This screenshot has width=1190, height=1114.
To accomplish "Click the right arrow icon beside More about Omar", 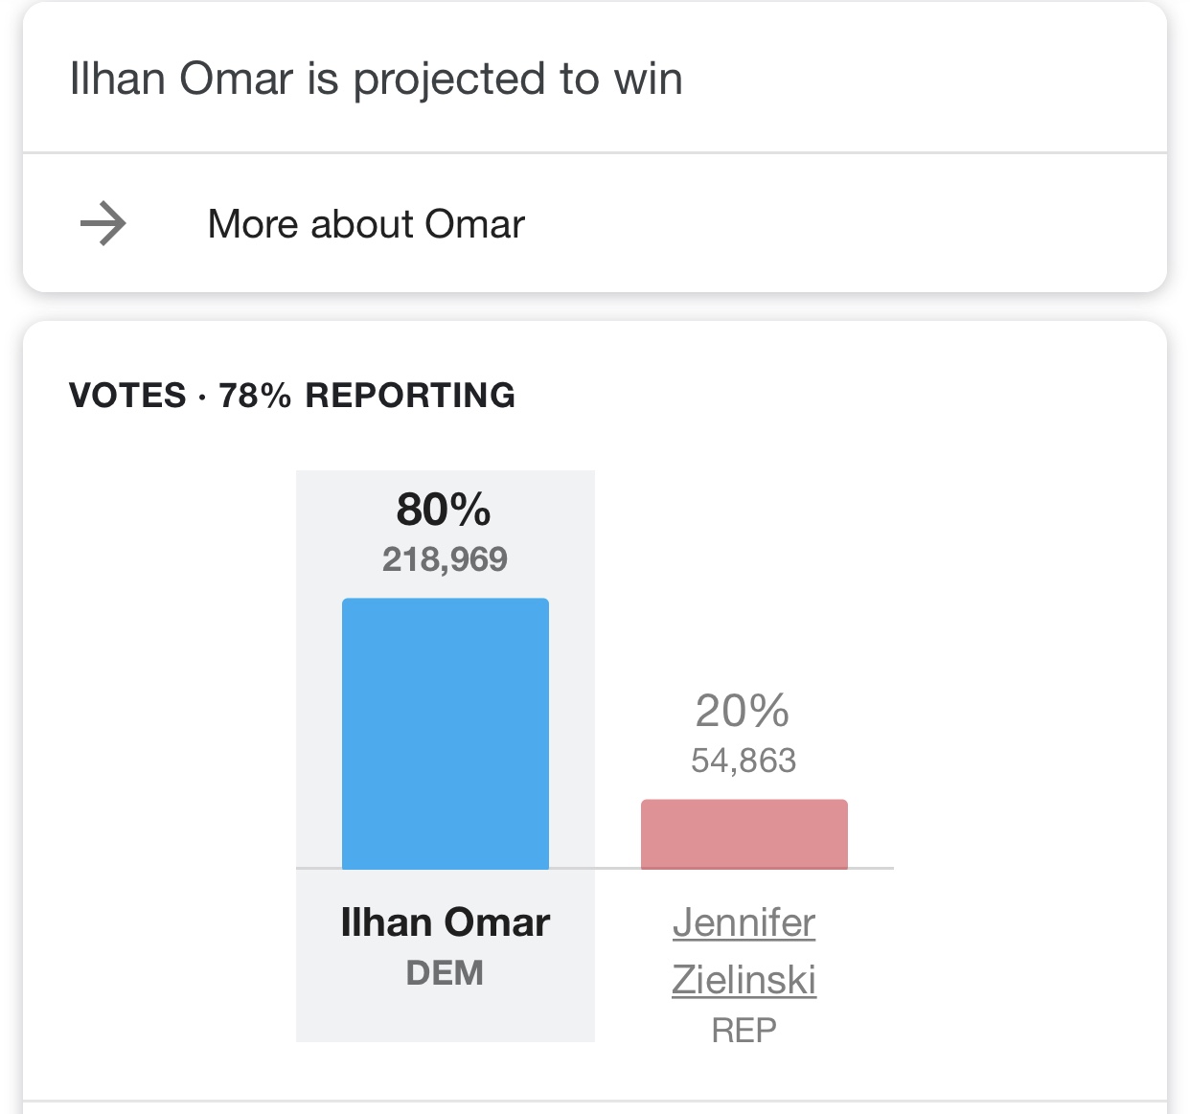I will 103,224.
